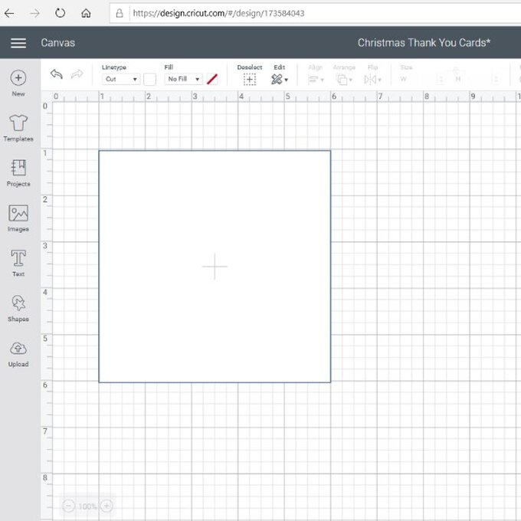
Task: Zoom out with the minus button
Action: [x=69, y=506]
